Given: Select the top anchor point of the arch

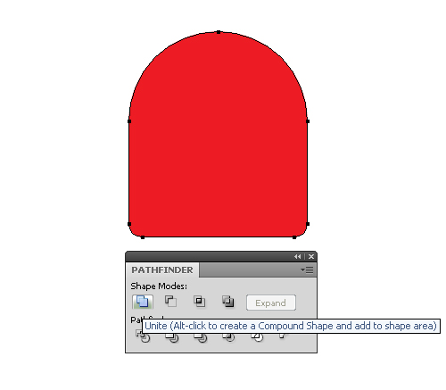Looking at the screenshot, I should [x=219, y=32].
